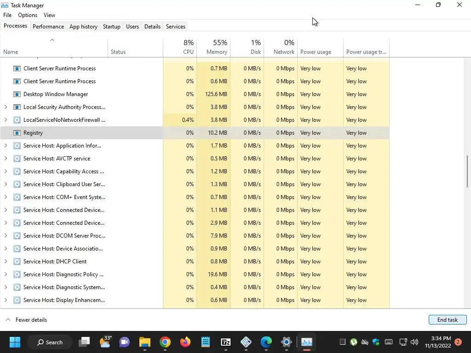Select the 0.4% CPU cell
The width and height of the screenshot is (471, 353).
coord(180,120)
